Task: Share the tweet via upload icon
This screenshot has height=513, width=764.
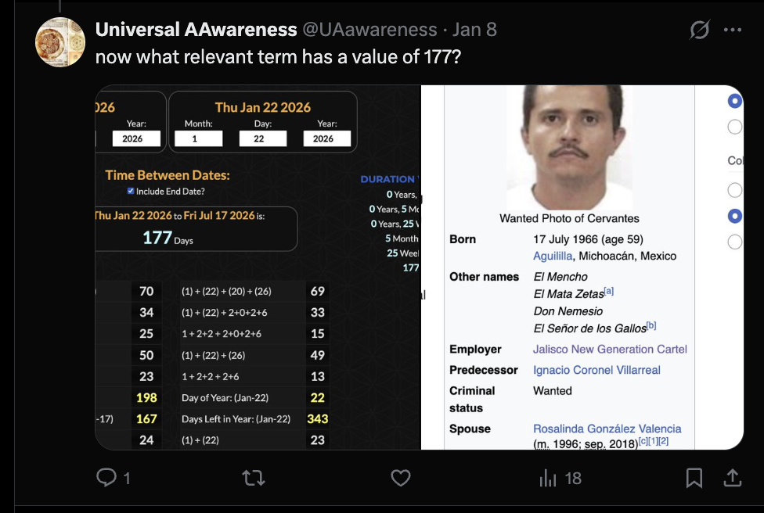Action: [x=732, y=478]
